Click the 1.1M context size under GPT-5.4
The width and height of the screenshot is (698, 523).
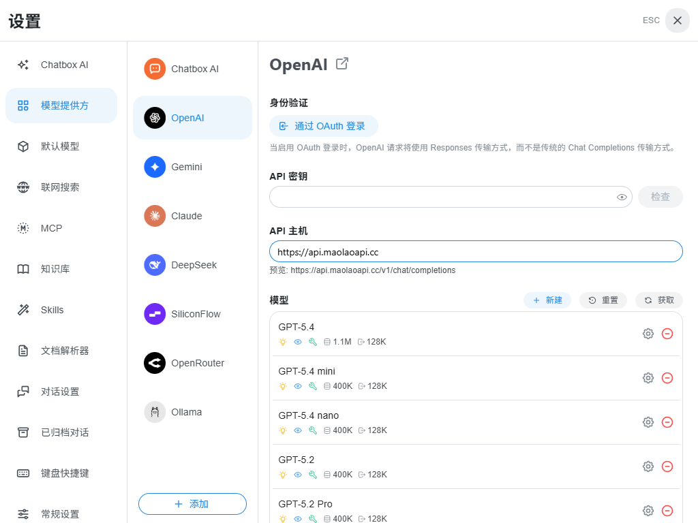(337, 342)
